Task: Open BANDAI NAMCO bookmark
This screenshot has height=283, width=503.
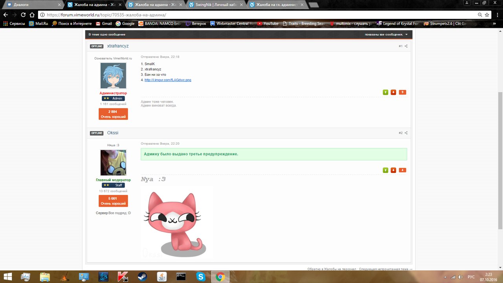Action: [160, 24]
